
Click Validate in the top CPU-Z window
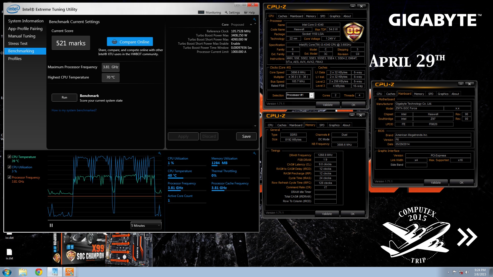(327, 105)
